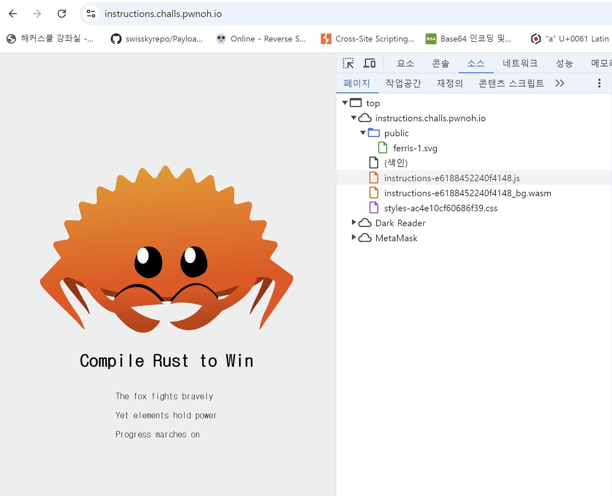This screenshot has height=496, width=612.
Task: Open the Online - Reverse S... bookmark
Action: pyautogui.click(x=261, y=39)
